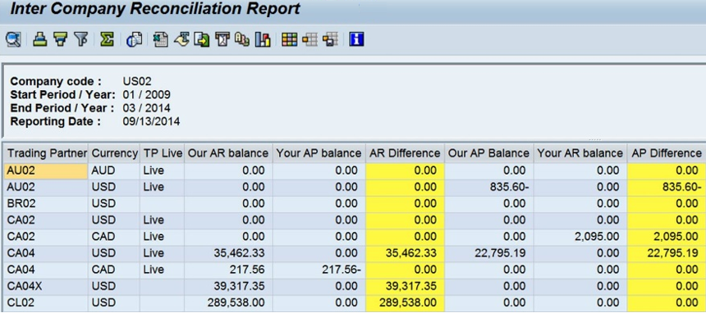Open word processing icon
706x313 pixels.
pyautogui.click(x=182, y=39)
